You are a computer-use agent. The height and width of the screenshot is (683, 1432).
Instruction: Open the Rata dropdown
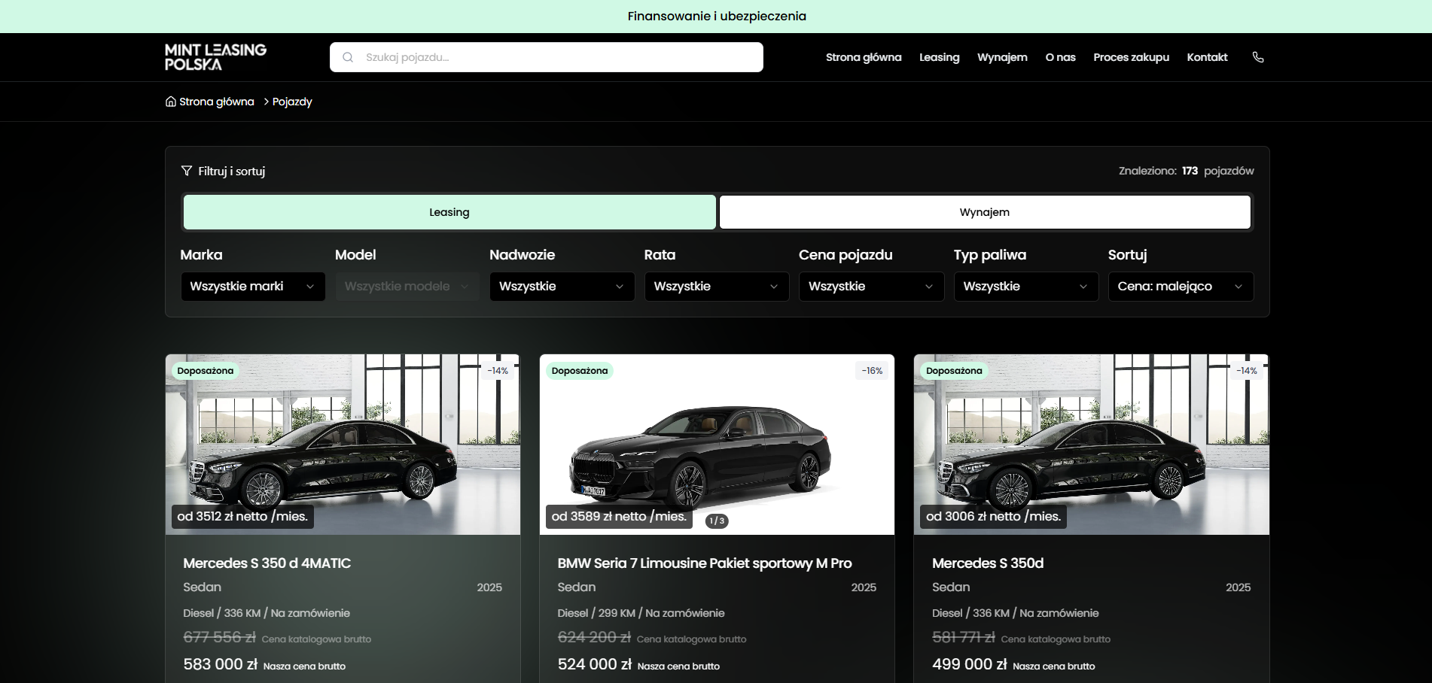coord(717,287)
